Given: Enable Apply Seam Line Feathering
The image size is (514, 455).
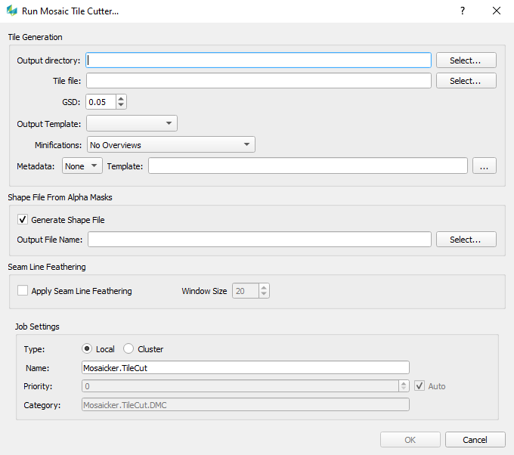Looking at the screenshot, I should (22, 291).
